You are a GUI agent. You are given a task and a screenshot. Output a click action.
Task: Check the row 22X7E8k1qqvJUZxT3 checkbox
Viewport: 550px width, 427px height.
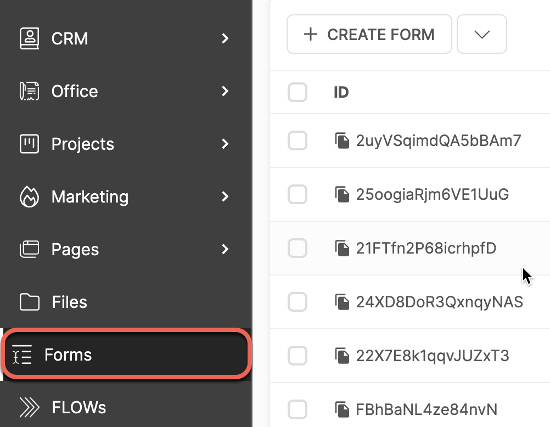click(x=298, y=356)
